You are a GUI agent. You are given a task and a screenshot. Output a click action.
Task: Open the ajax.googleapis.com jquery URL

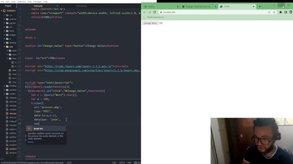tap(92, 71)
